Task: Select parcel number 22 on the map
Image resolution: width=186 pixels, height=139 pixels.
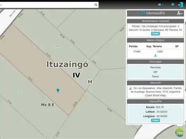Action: click(20, 93)
